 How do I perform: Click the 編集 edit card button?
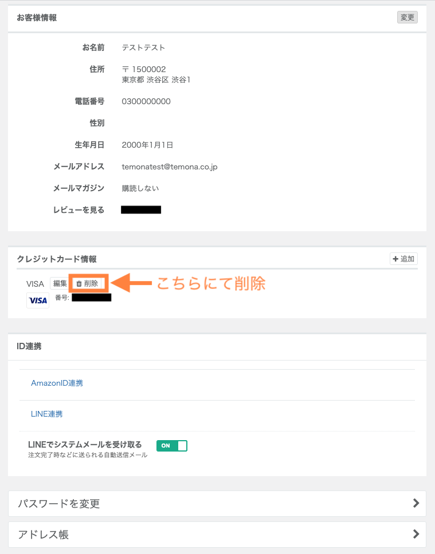[x=60, y=283]
